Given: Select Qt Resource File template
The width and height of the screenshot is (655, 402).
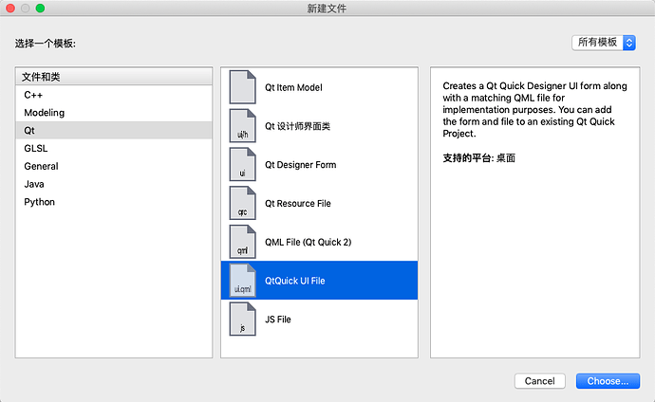Looking at the screenshot, I should 319,203.
